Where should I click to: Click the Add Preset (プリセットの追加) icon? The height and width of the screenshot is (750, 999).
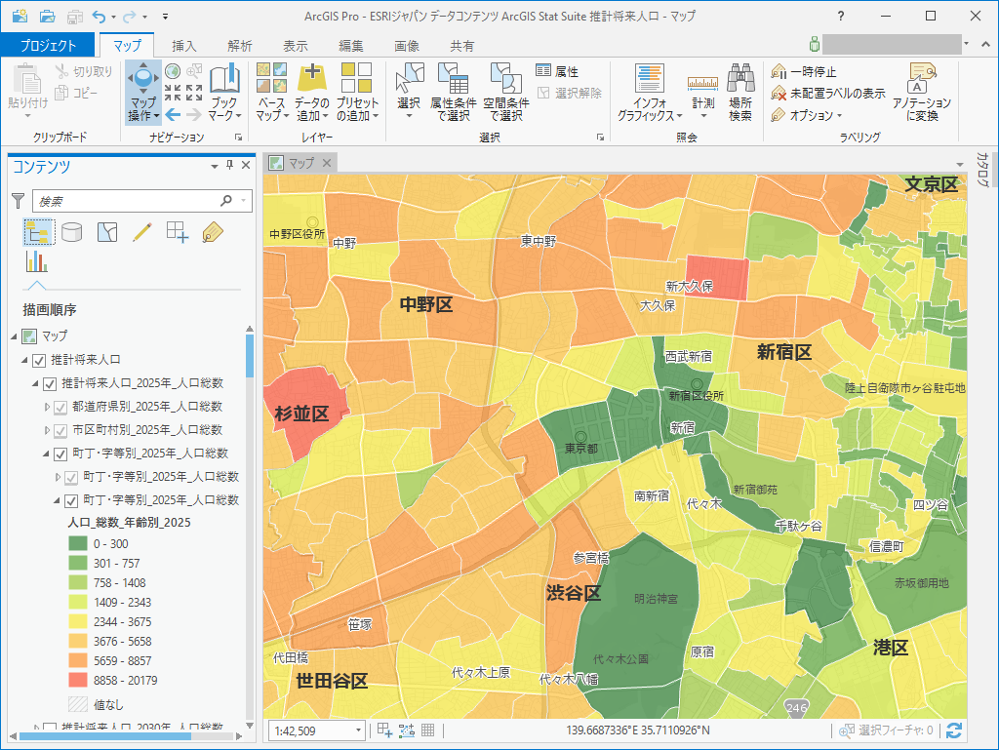(x=356, y=78)
